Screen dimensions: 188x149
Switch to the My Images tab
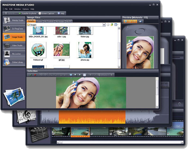click(x=60, y=21)
